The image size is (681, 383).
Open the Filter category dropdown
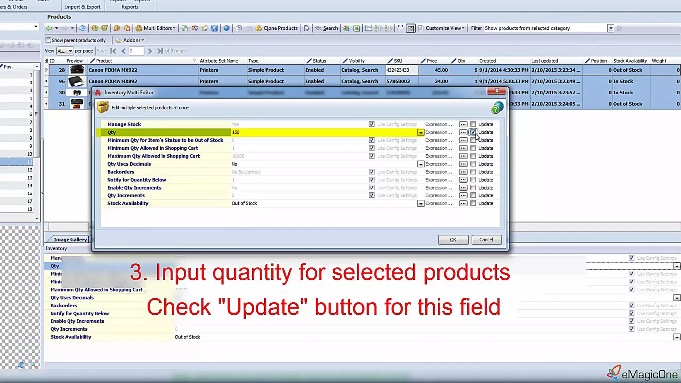(611, 28)
